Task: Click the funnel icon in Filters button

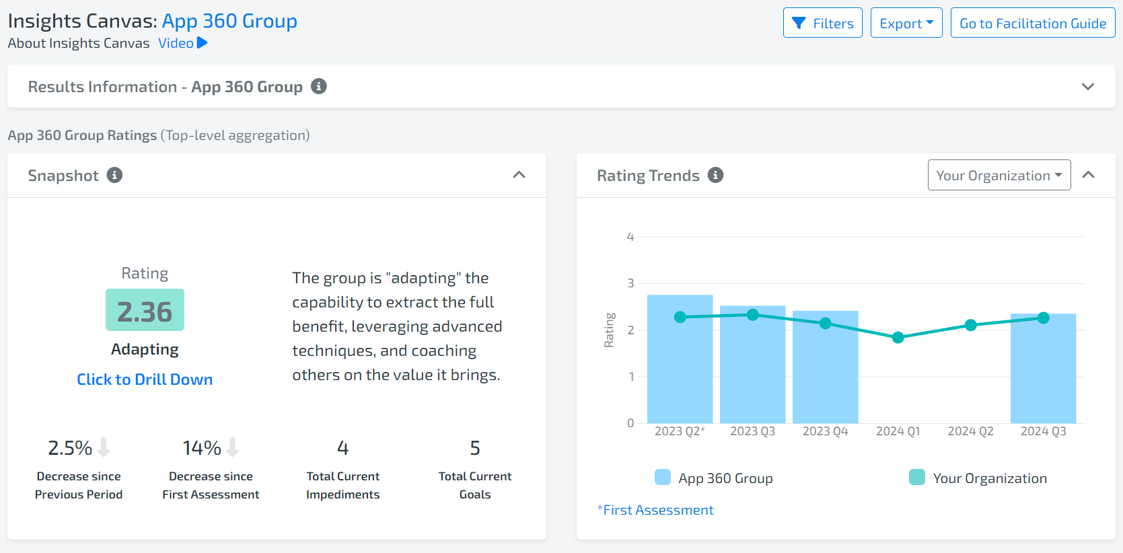Action: pyautogui.click(x=799, y=24)
